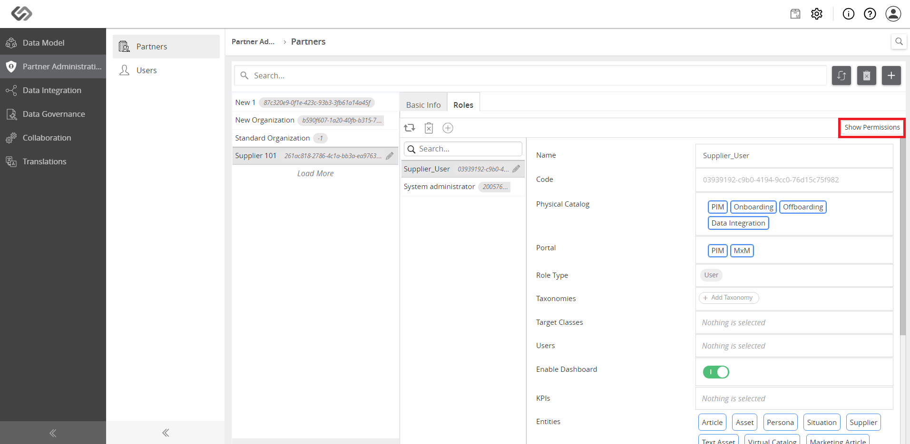Click the Name field Supplier_User
910x444 pixels.
pyautogui.click(x=794, y=156)
